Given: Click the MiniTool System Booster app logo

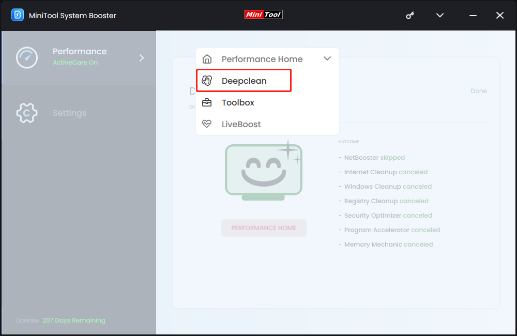Looking at the screenshot, I should click(x=18, y=15).
